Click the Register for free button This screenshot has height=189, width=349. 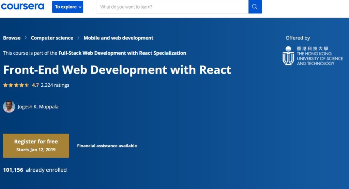click(x=36, y=146)
